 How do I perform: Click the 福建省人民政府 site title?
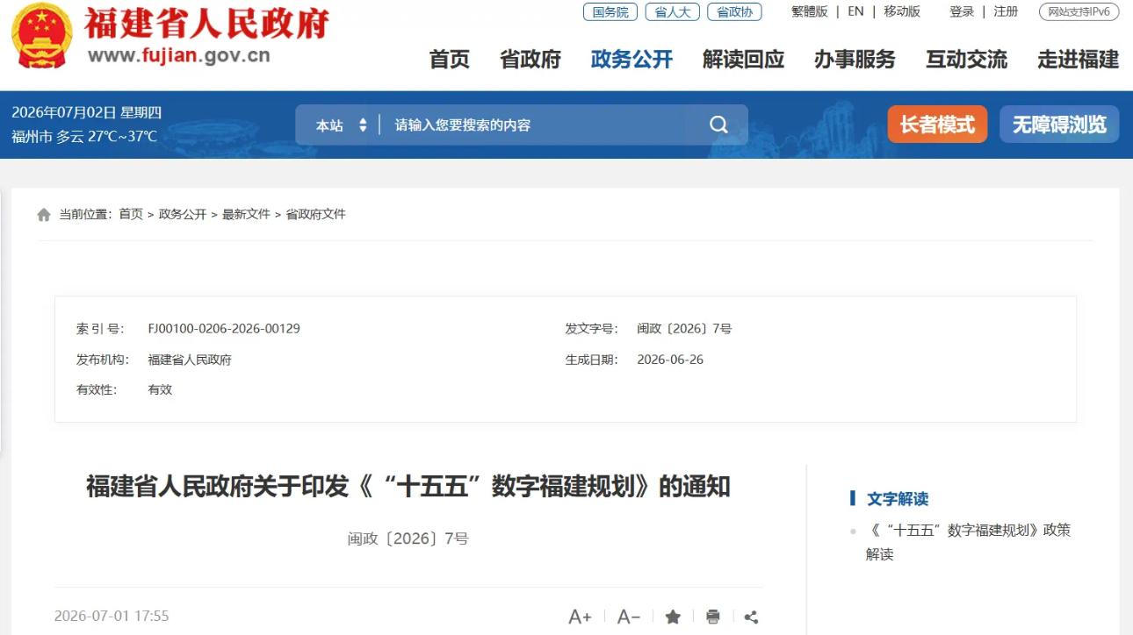(x=207, y=23)
